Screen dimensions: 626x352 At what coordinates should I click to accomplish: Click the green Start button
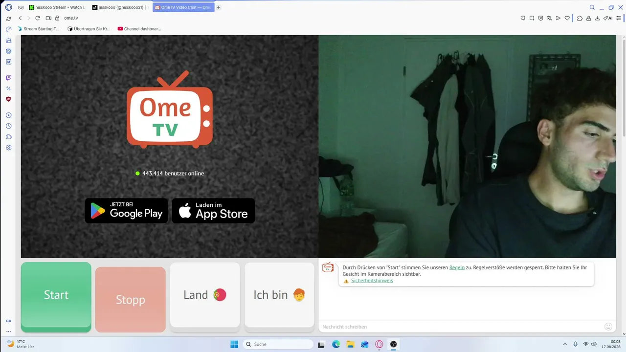click(x=56, y=297)
